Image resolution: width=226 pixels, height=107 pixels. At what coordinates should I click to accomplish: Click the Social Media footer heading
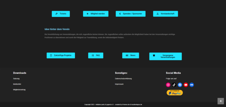click(x=173, y=73)
